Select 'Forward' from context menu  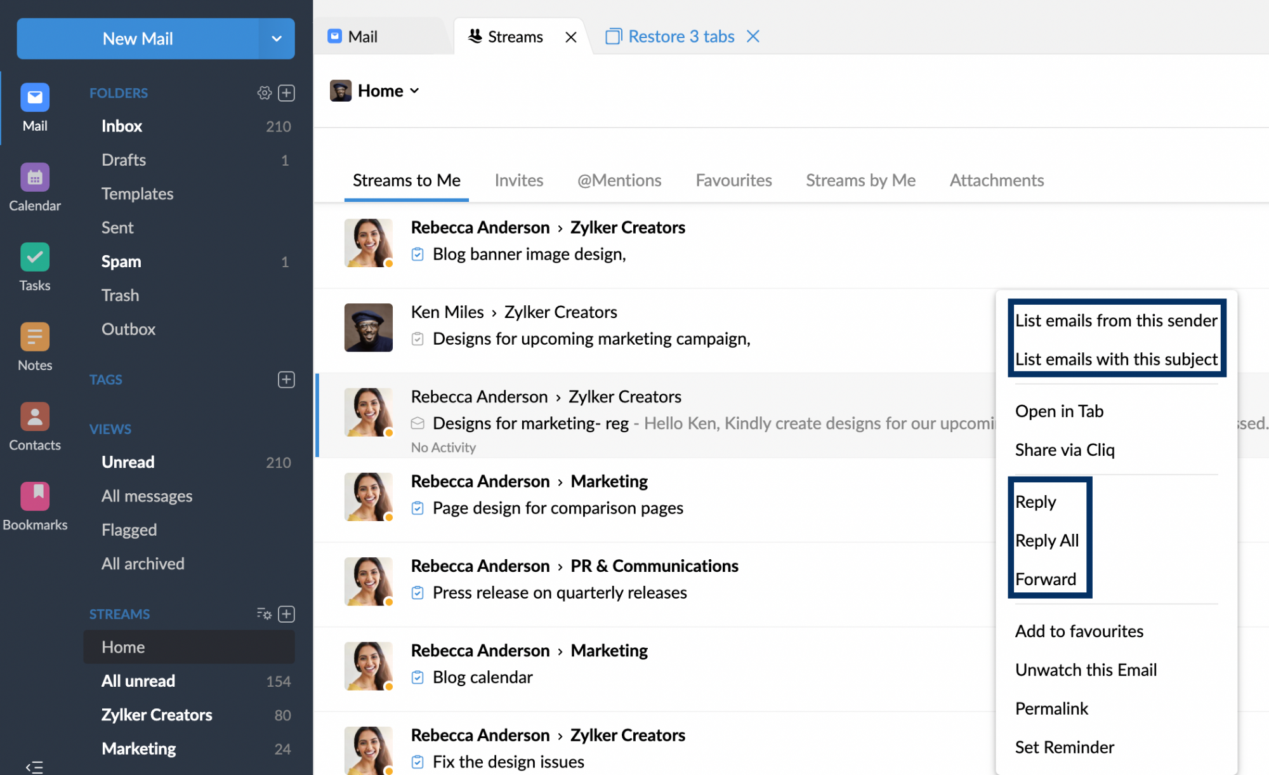[x=1046, y=578]
